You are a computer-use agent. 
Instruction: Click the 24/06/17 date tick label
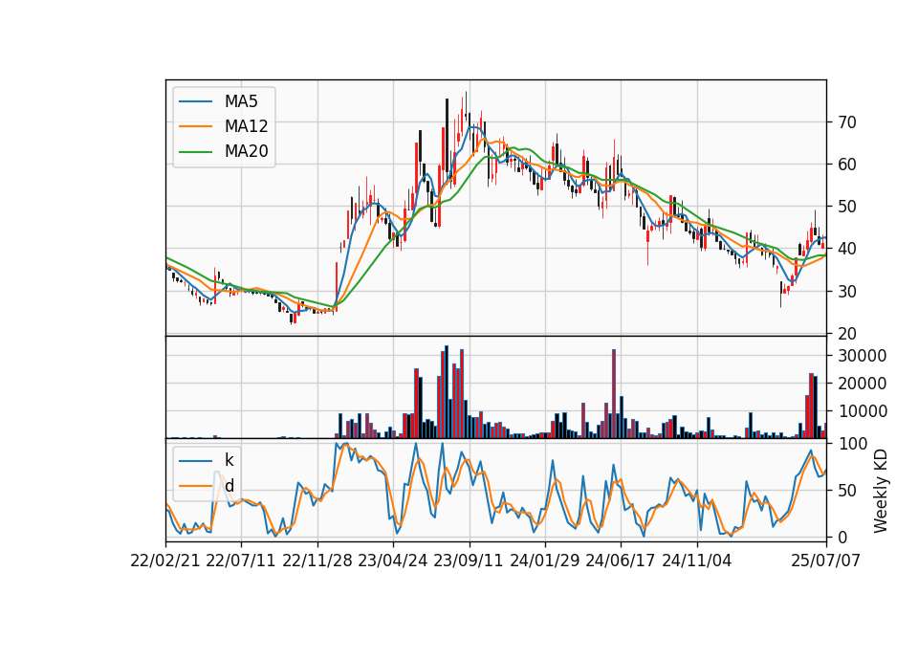621,561
